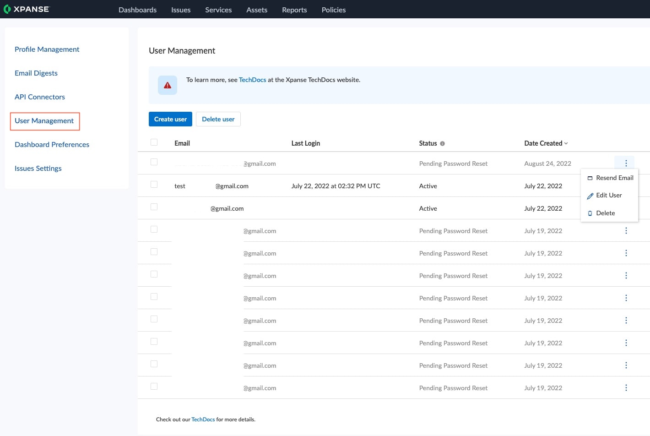Open API Connectors in the sidebar
650x436 pixels.
(40, 97)
